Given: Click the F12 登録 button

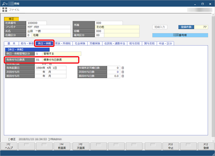Looking at the screenshot, I should 206,146.
